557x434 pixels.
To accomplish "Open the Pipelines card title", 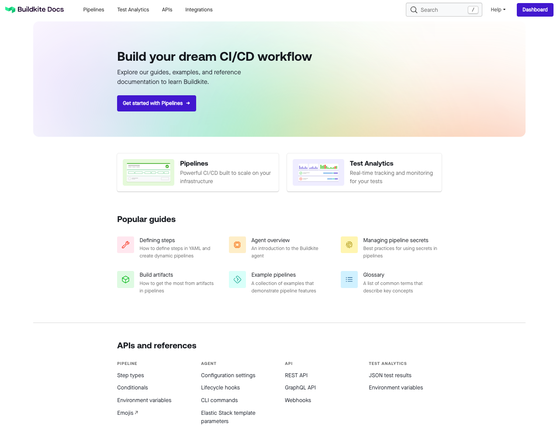I will click(x=194, y=163).
